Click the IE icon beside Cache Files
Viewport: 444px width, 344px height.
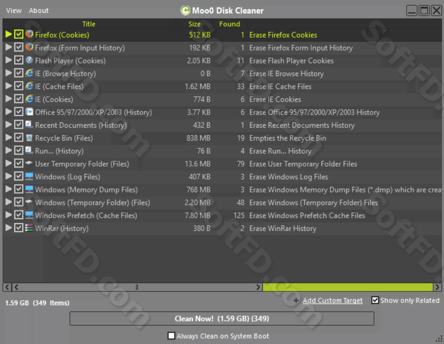[29, 86]
